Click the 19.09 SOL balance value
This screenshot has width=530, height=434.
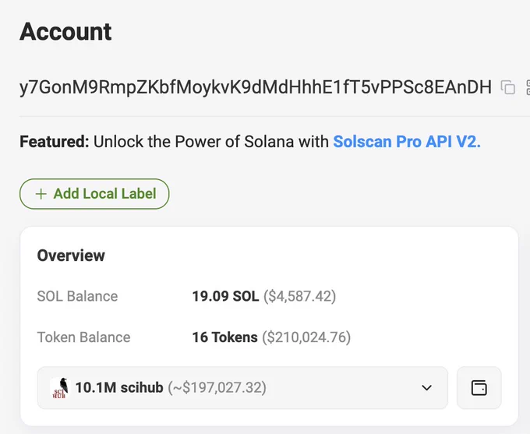pyautogui.click(x=225, y=296)
